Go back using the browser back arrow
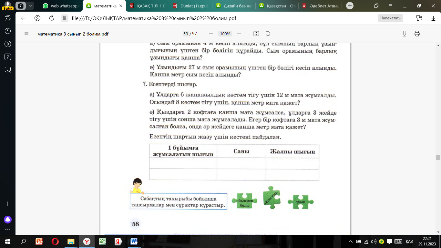Viewport: 441px width, 248px height. pos(23,18)
